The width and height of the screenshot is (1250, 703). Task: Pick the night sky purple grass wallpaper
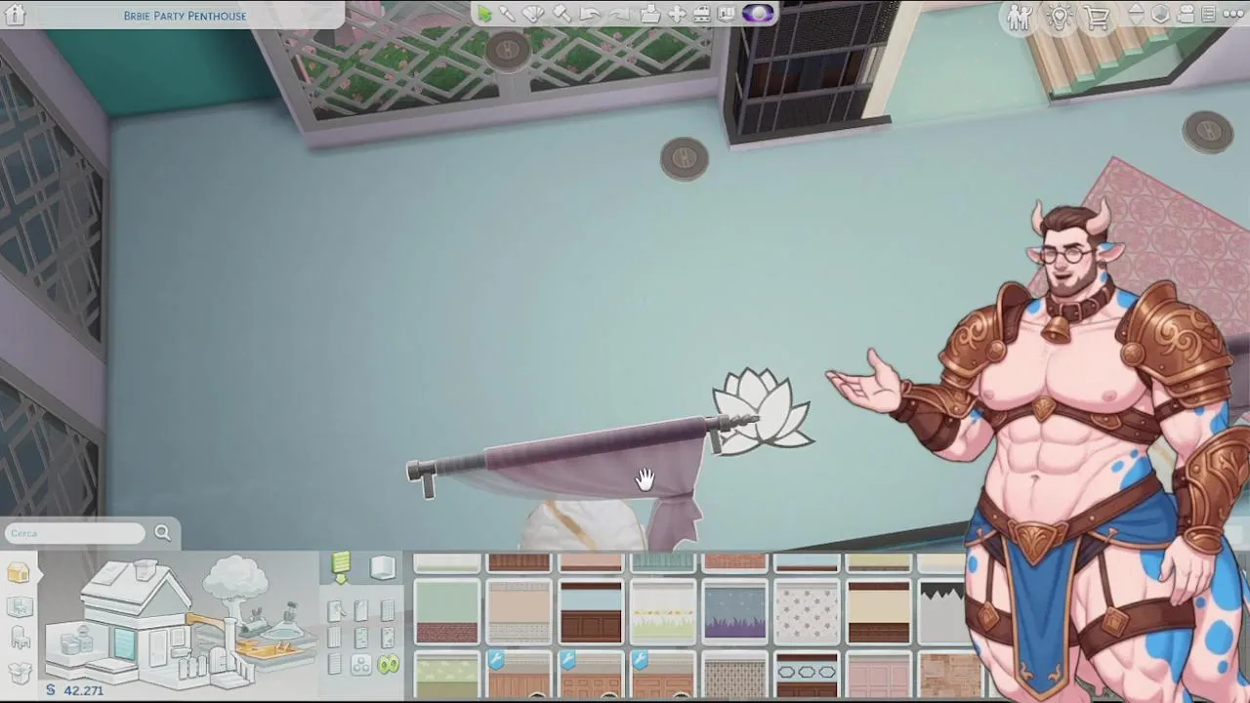pos(734,613)
